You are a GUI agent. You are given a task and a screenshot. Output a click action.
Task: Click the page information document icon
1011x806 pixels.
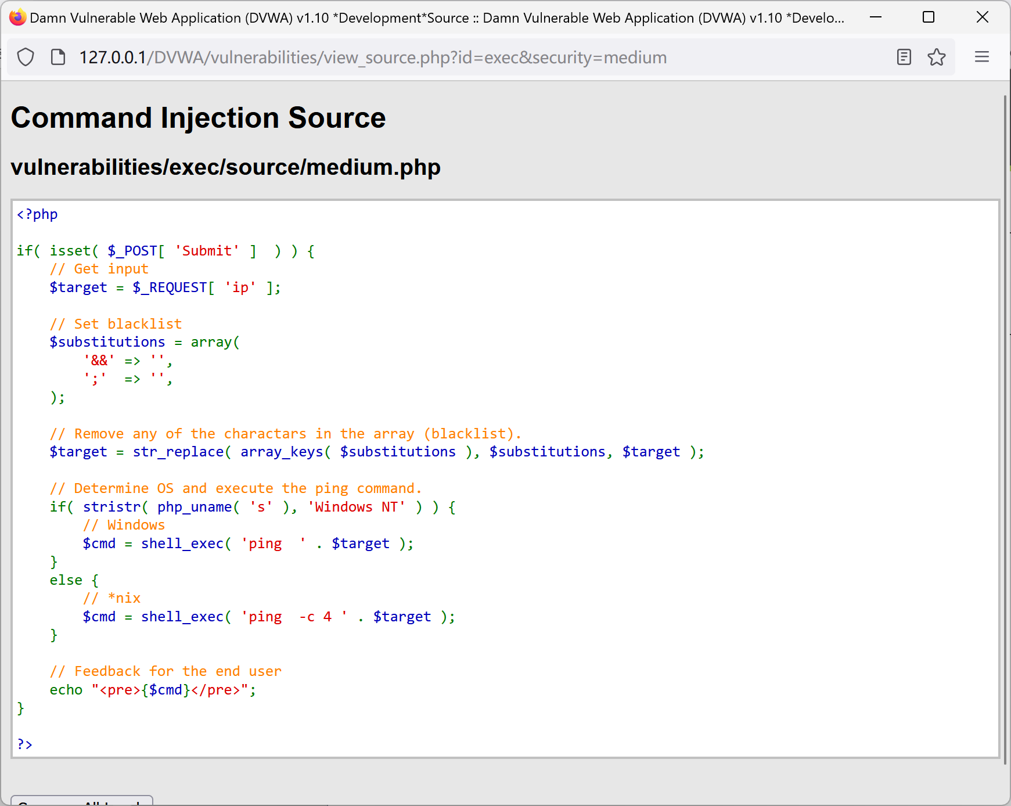click(x=58, y=57)
